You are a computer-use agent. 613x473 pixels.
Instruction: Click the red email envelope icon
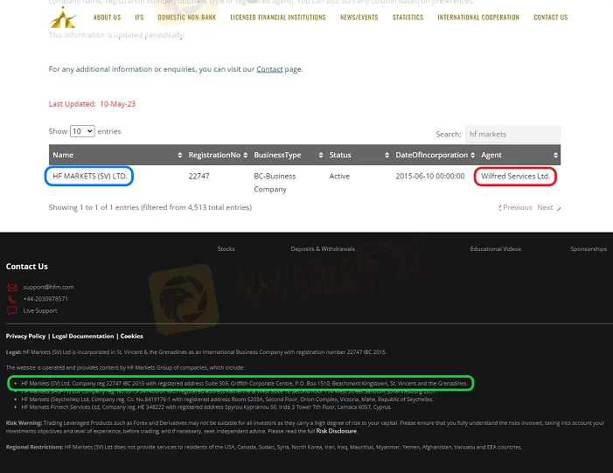click(x=12, y=288)
